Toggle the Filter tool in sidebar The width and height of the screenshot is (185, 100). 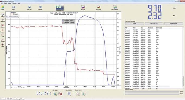[3, 45]
